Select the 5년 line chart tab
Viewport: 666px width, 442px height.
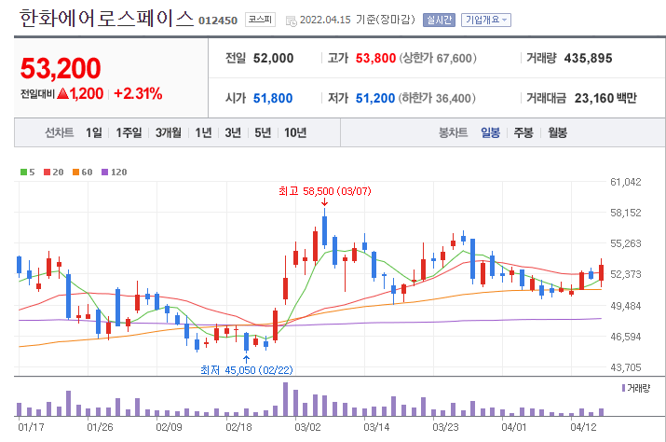click(263, 132)
